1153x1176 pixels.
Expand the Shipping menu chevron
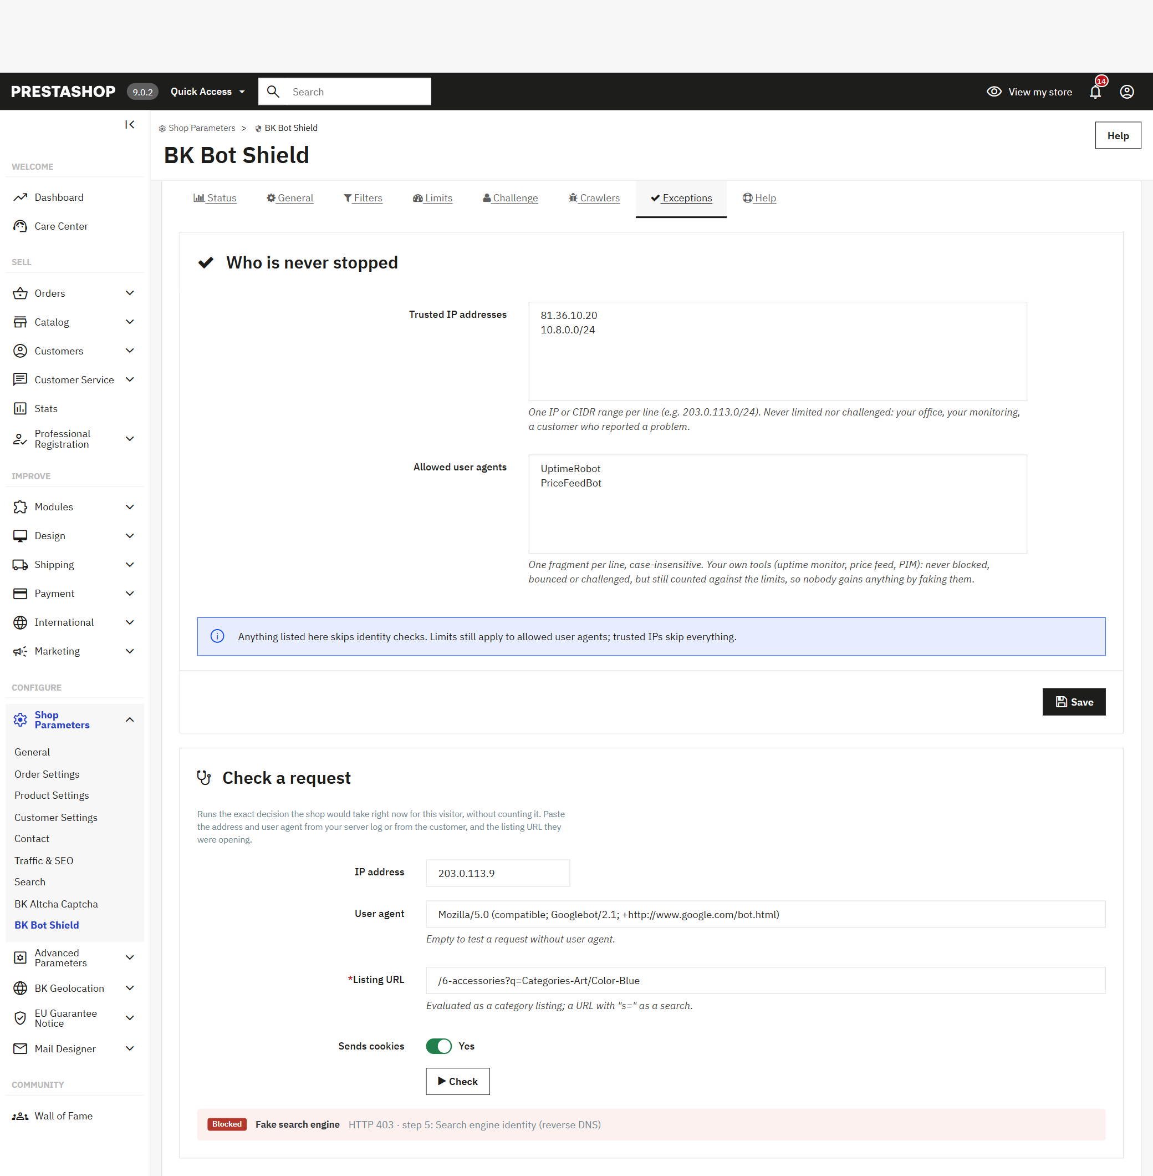[x=130, y=565]
